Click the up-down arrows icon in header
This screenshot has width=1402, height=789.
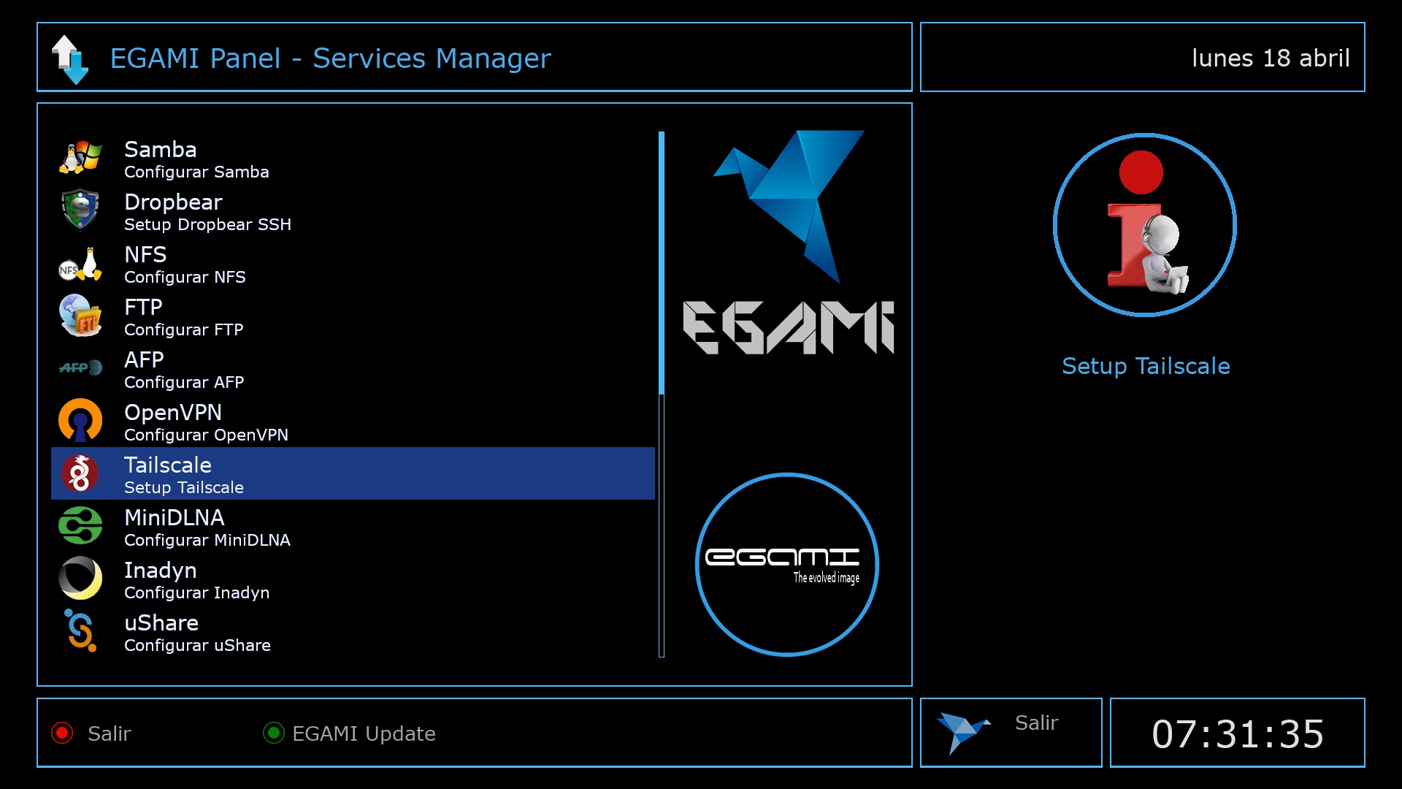tap(70, 59)
